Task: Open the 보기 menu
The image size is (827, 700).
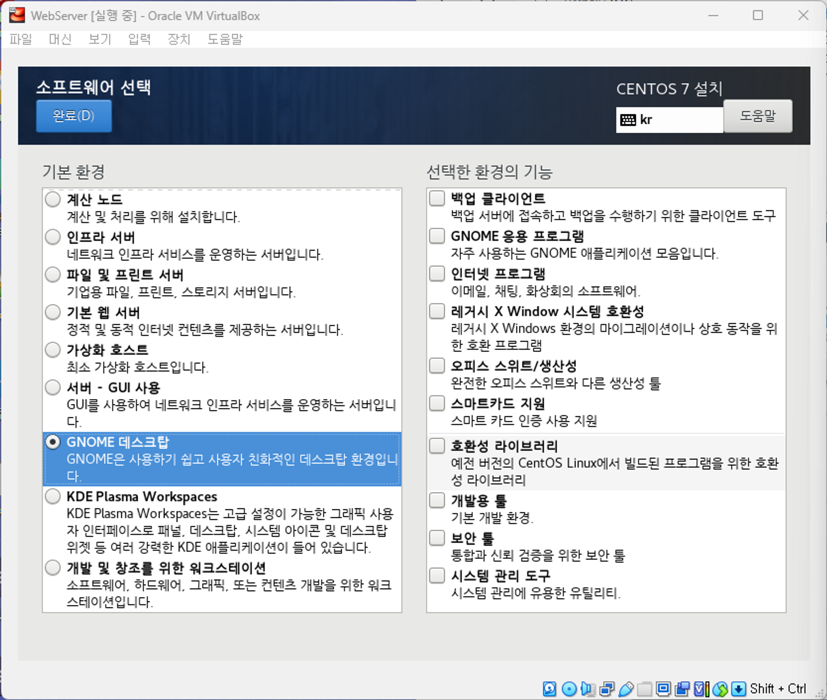Action: tap(100, 39)
